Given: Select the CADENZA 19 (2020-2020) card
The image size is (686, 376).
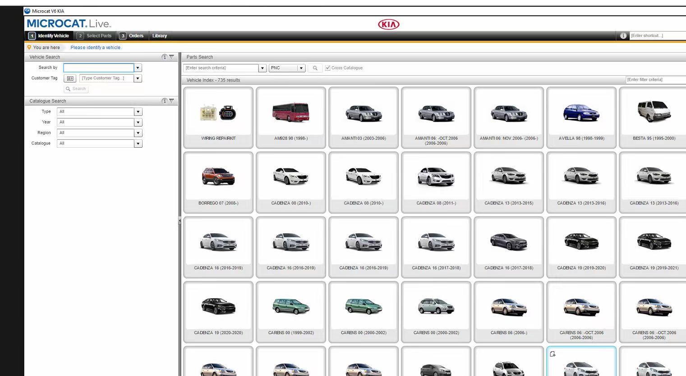Looking at the screenshot, I should coord(218,312).
